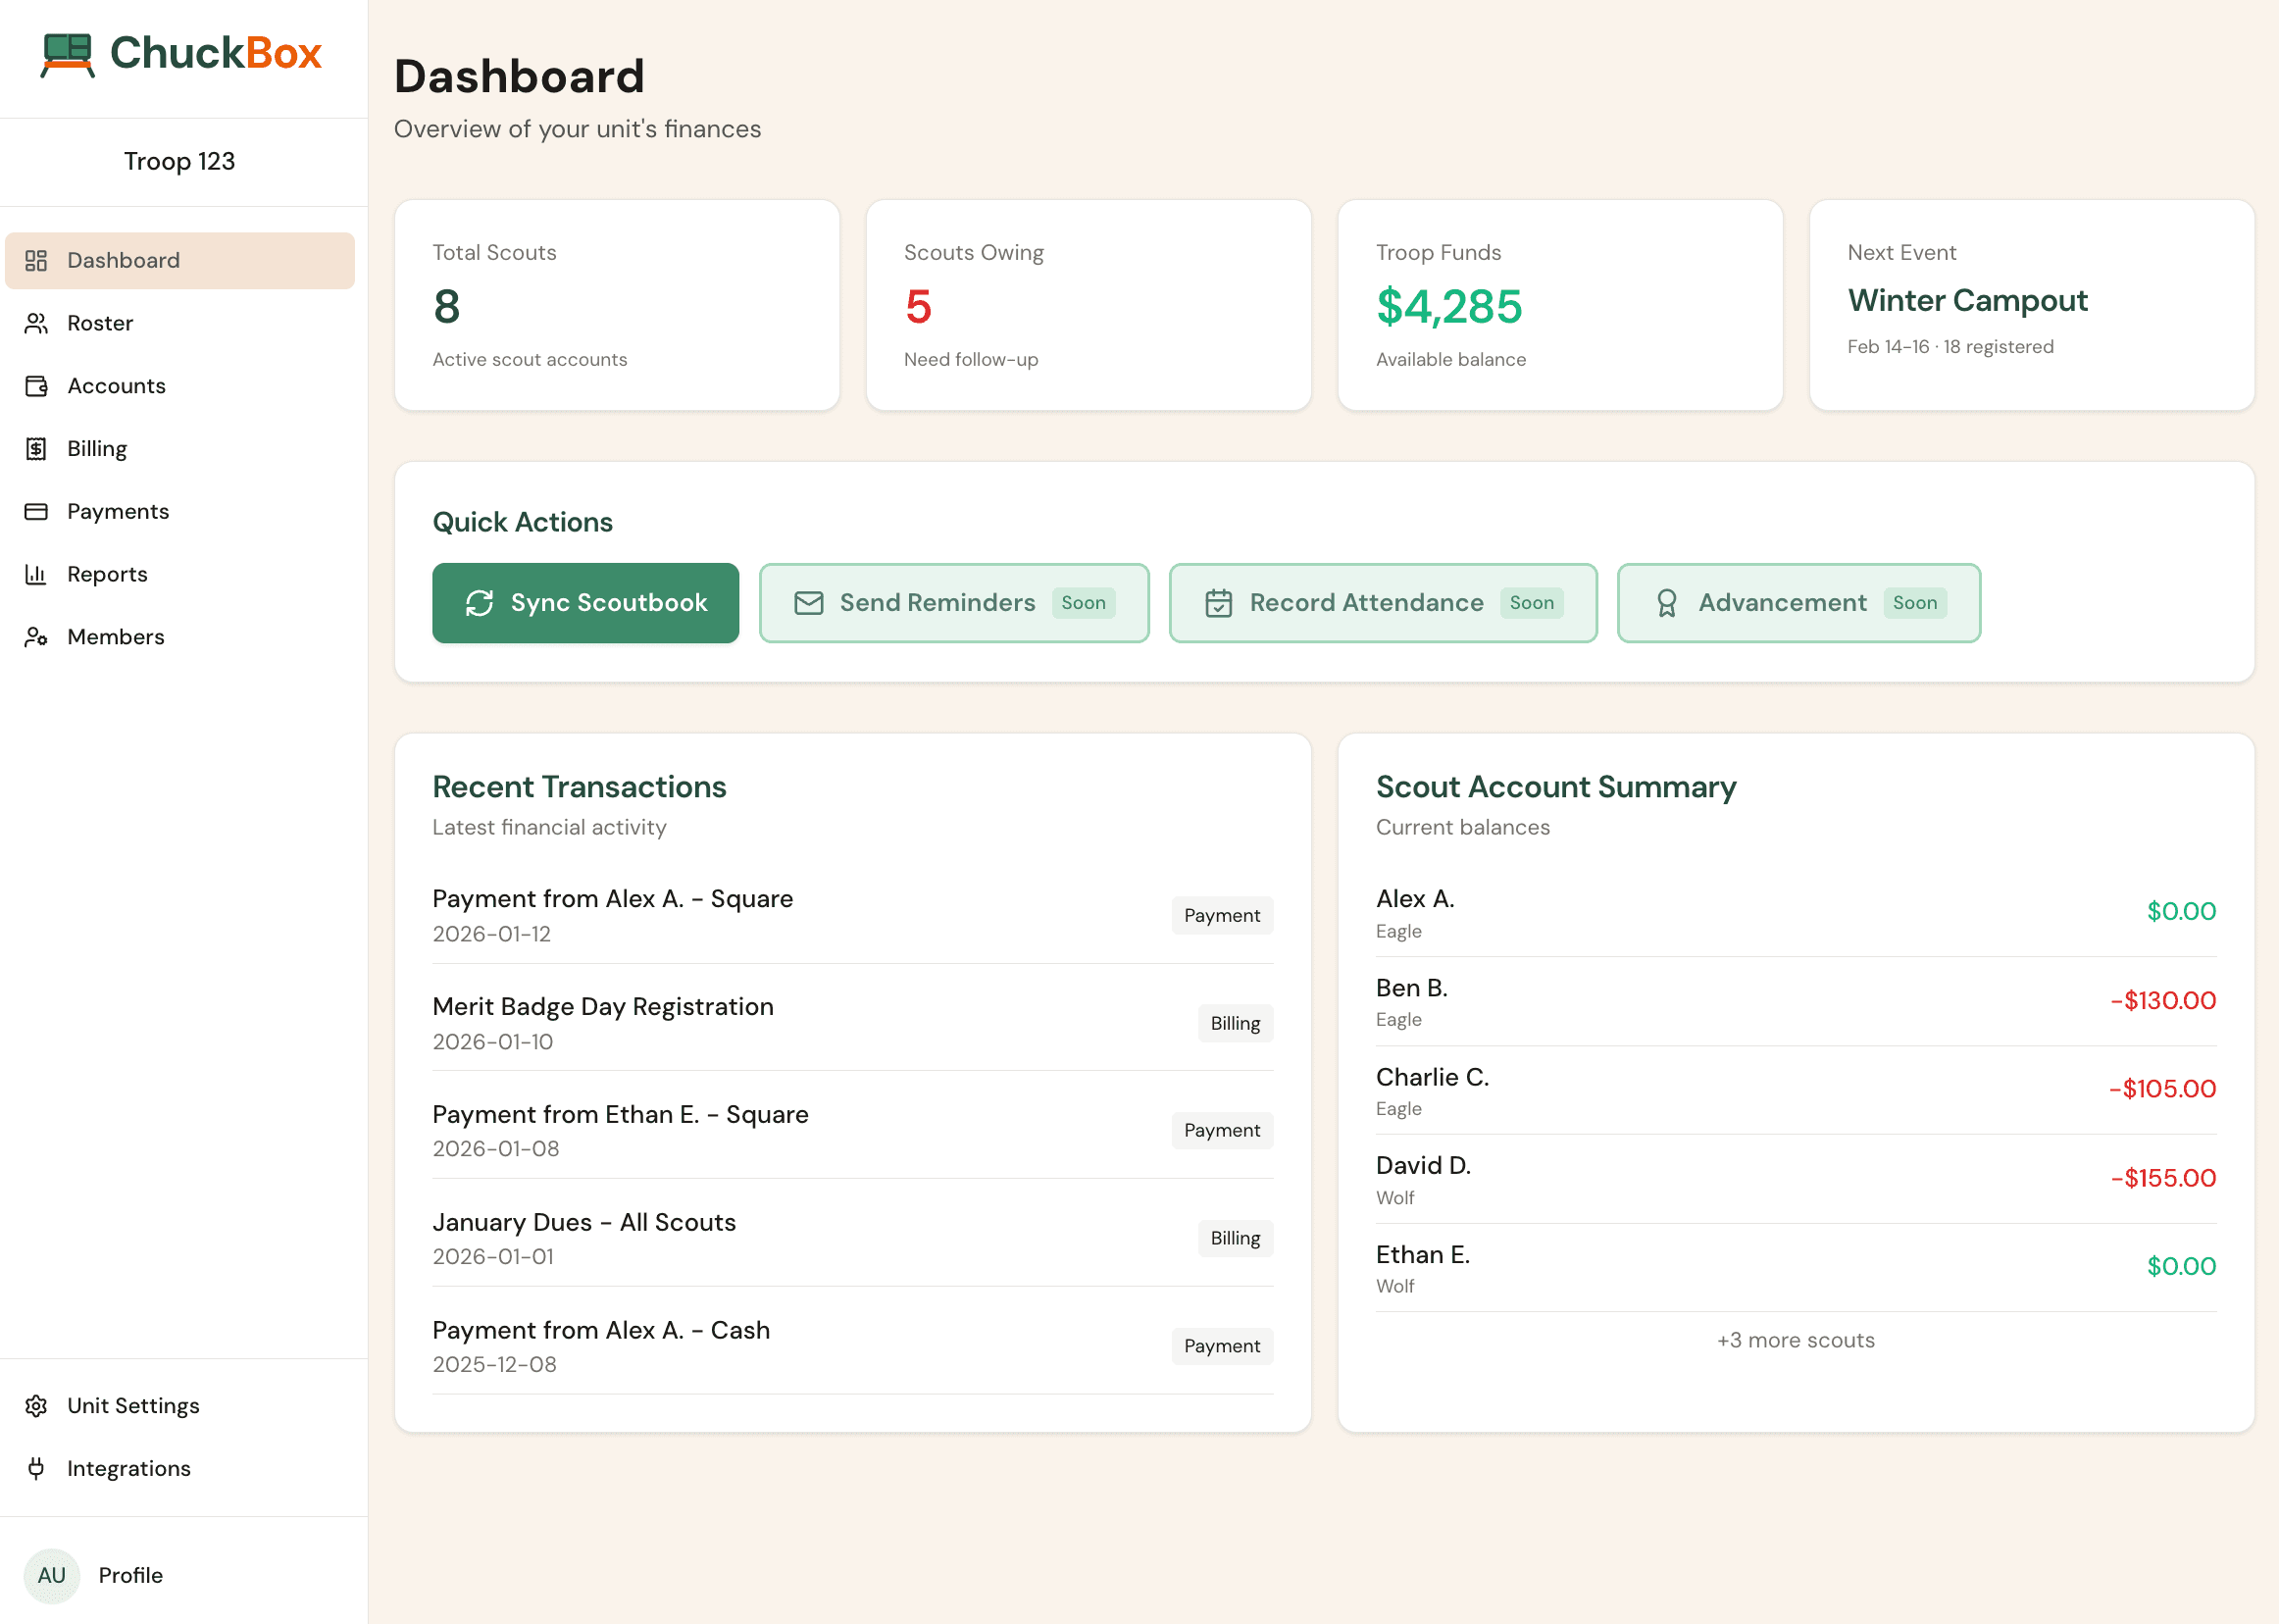
Task: Select the Reports bar-chart icon
Action: click(x=36, y=574)
